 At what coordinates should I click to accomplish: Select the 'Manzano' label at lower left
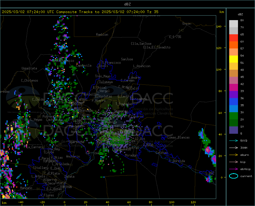coord(26,188)
